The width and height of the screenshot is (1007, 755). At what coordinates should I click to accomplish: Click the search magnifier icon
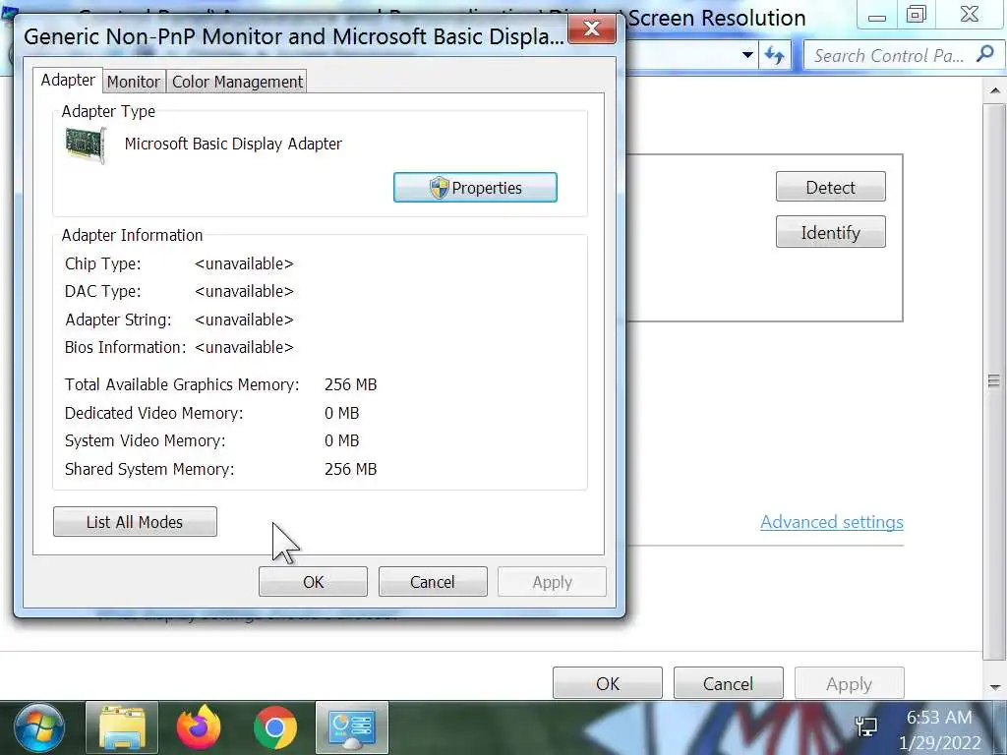[x=985, y=55]
